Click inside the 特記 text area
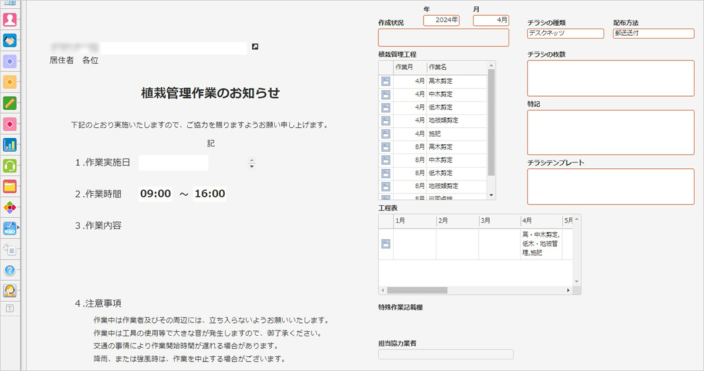Viewport: 704px width, 371px height. 610,132
